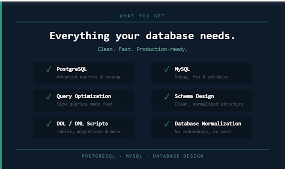Click the checkmark next to Schema Design

(167, 96)
